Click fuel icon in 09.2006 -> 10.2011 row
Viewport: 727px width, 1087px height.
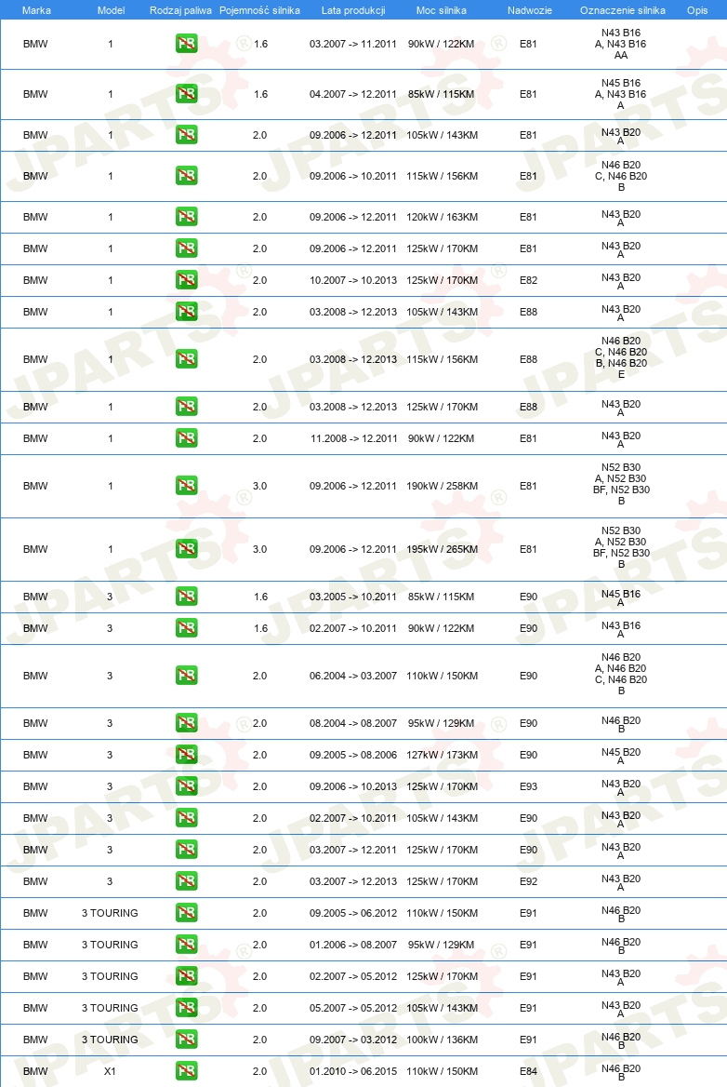186,175
